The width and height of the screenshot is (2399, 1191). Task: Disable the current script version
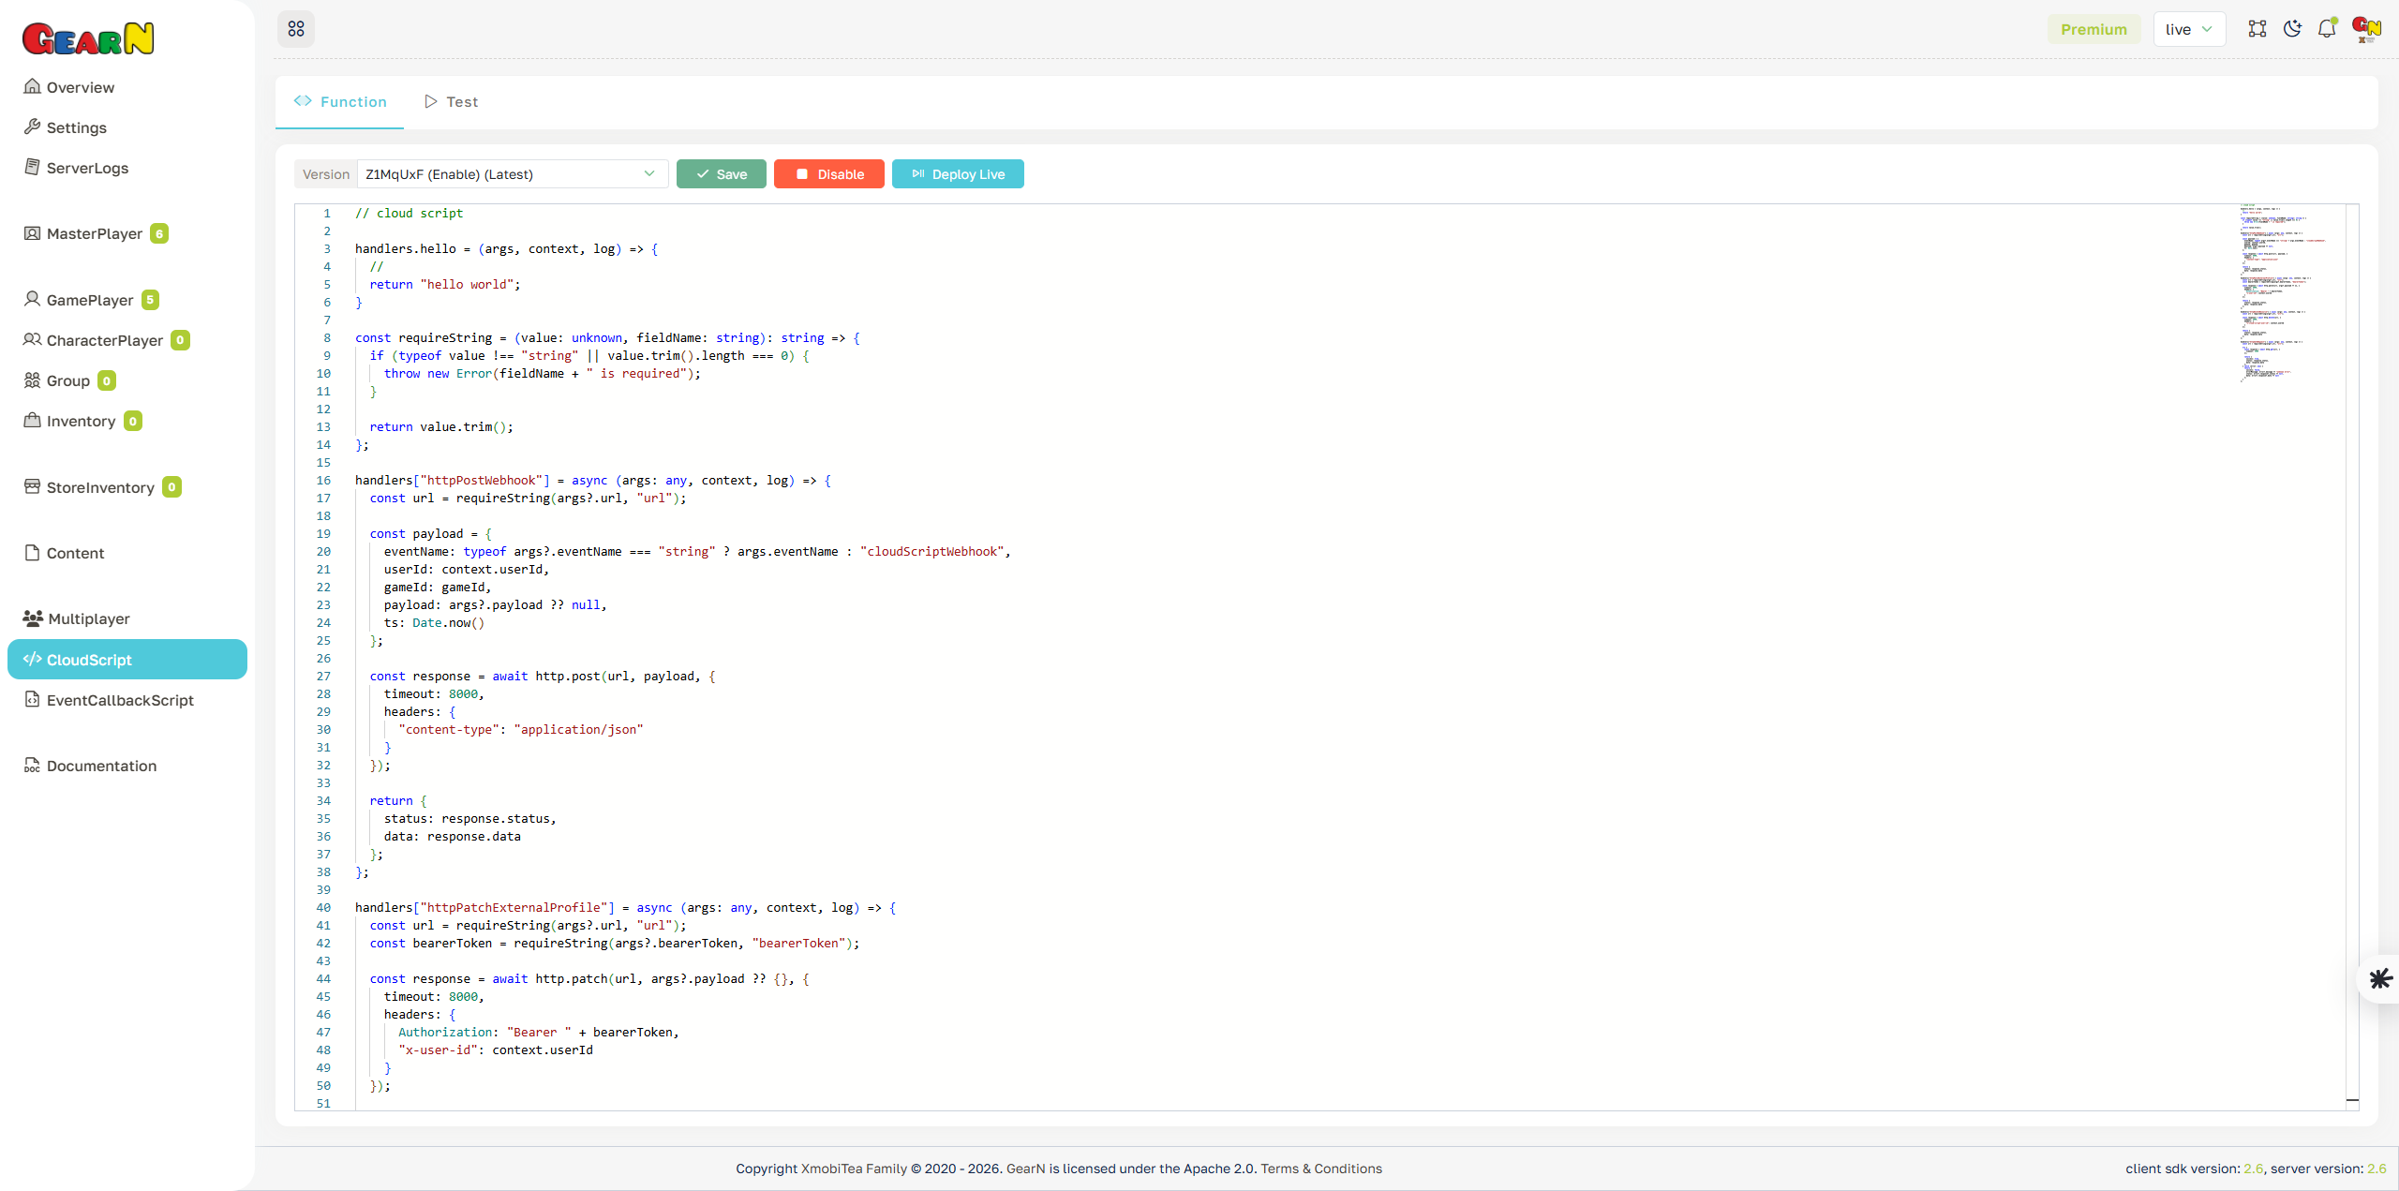[828, 173]
